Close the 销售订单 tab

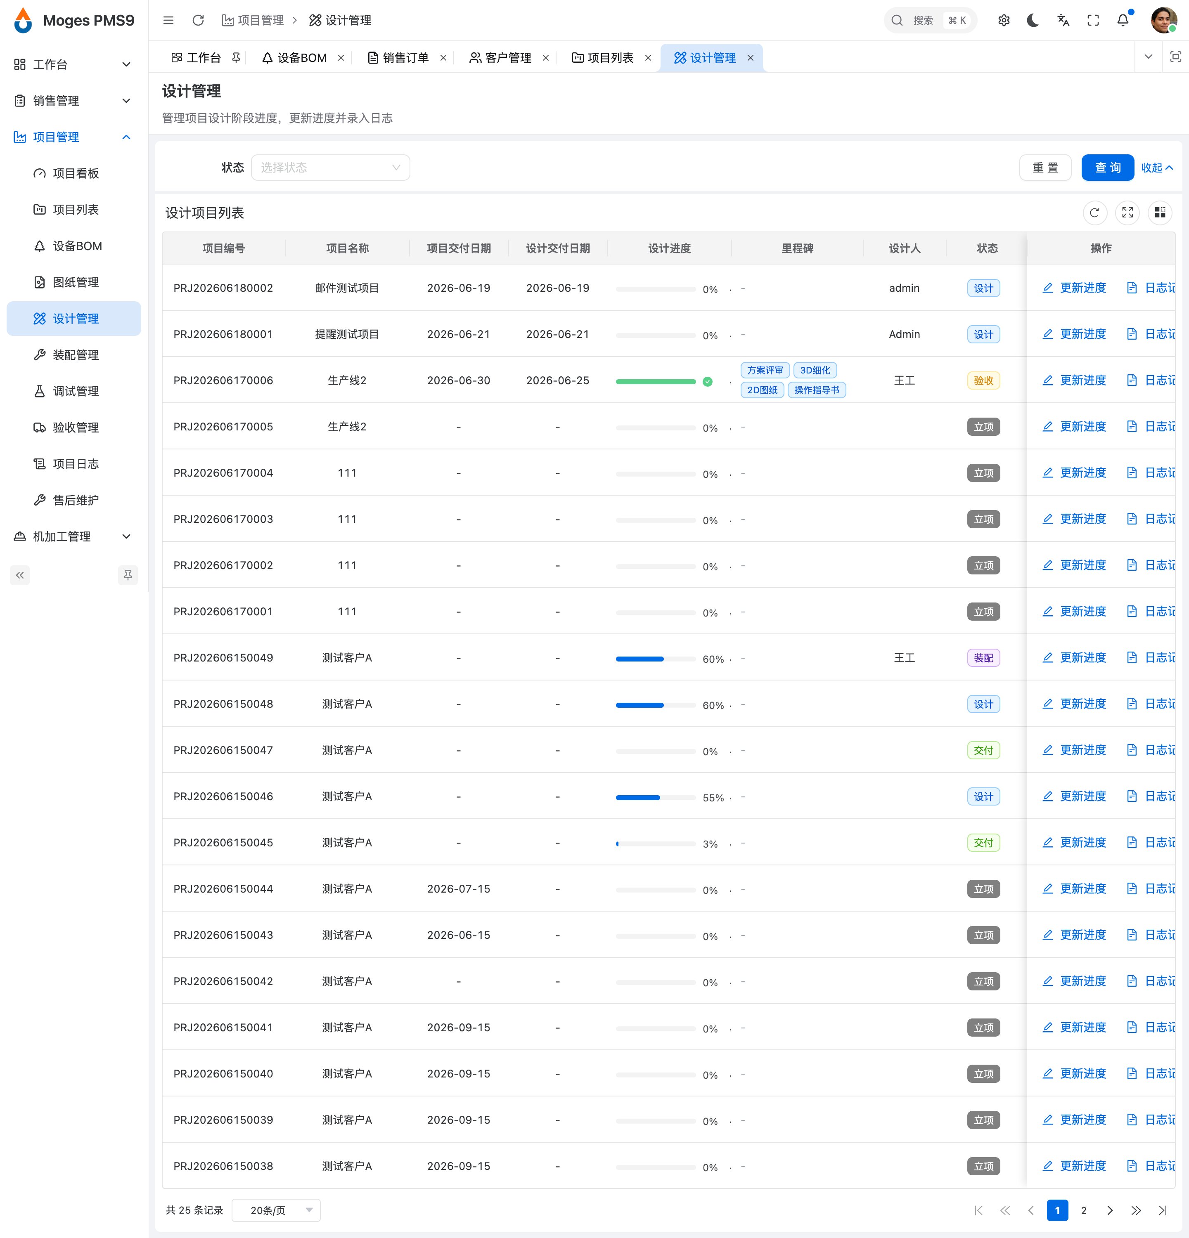(443, 57)
